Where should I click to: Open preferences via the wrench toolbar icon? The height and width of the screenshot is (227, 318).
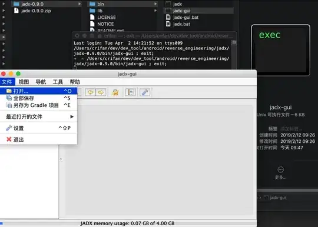pyautogui.click(x=145, y=92)
